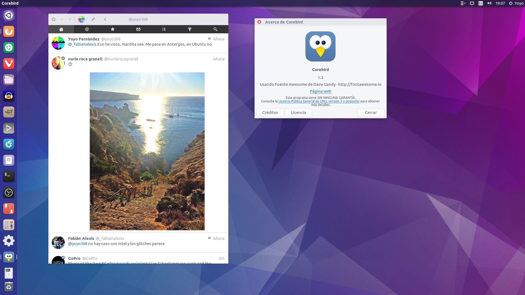525x295 pixels.
Task: Open the tweak tool sliders icon in dock
Action: (x=9, y=225)
